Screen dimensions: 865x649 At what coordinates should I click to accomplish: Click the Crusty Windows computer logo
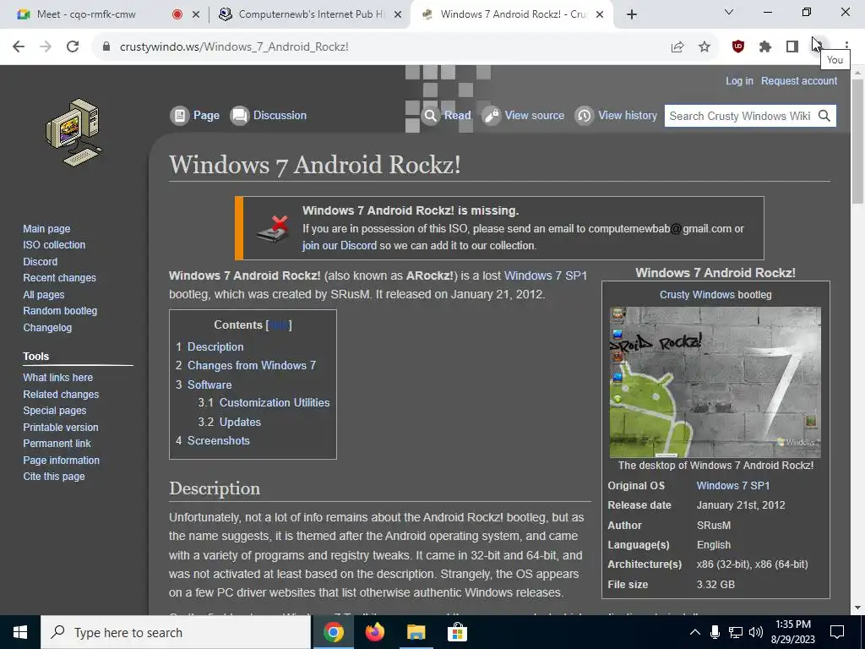pos(73,133)
